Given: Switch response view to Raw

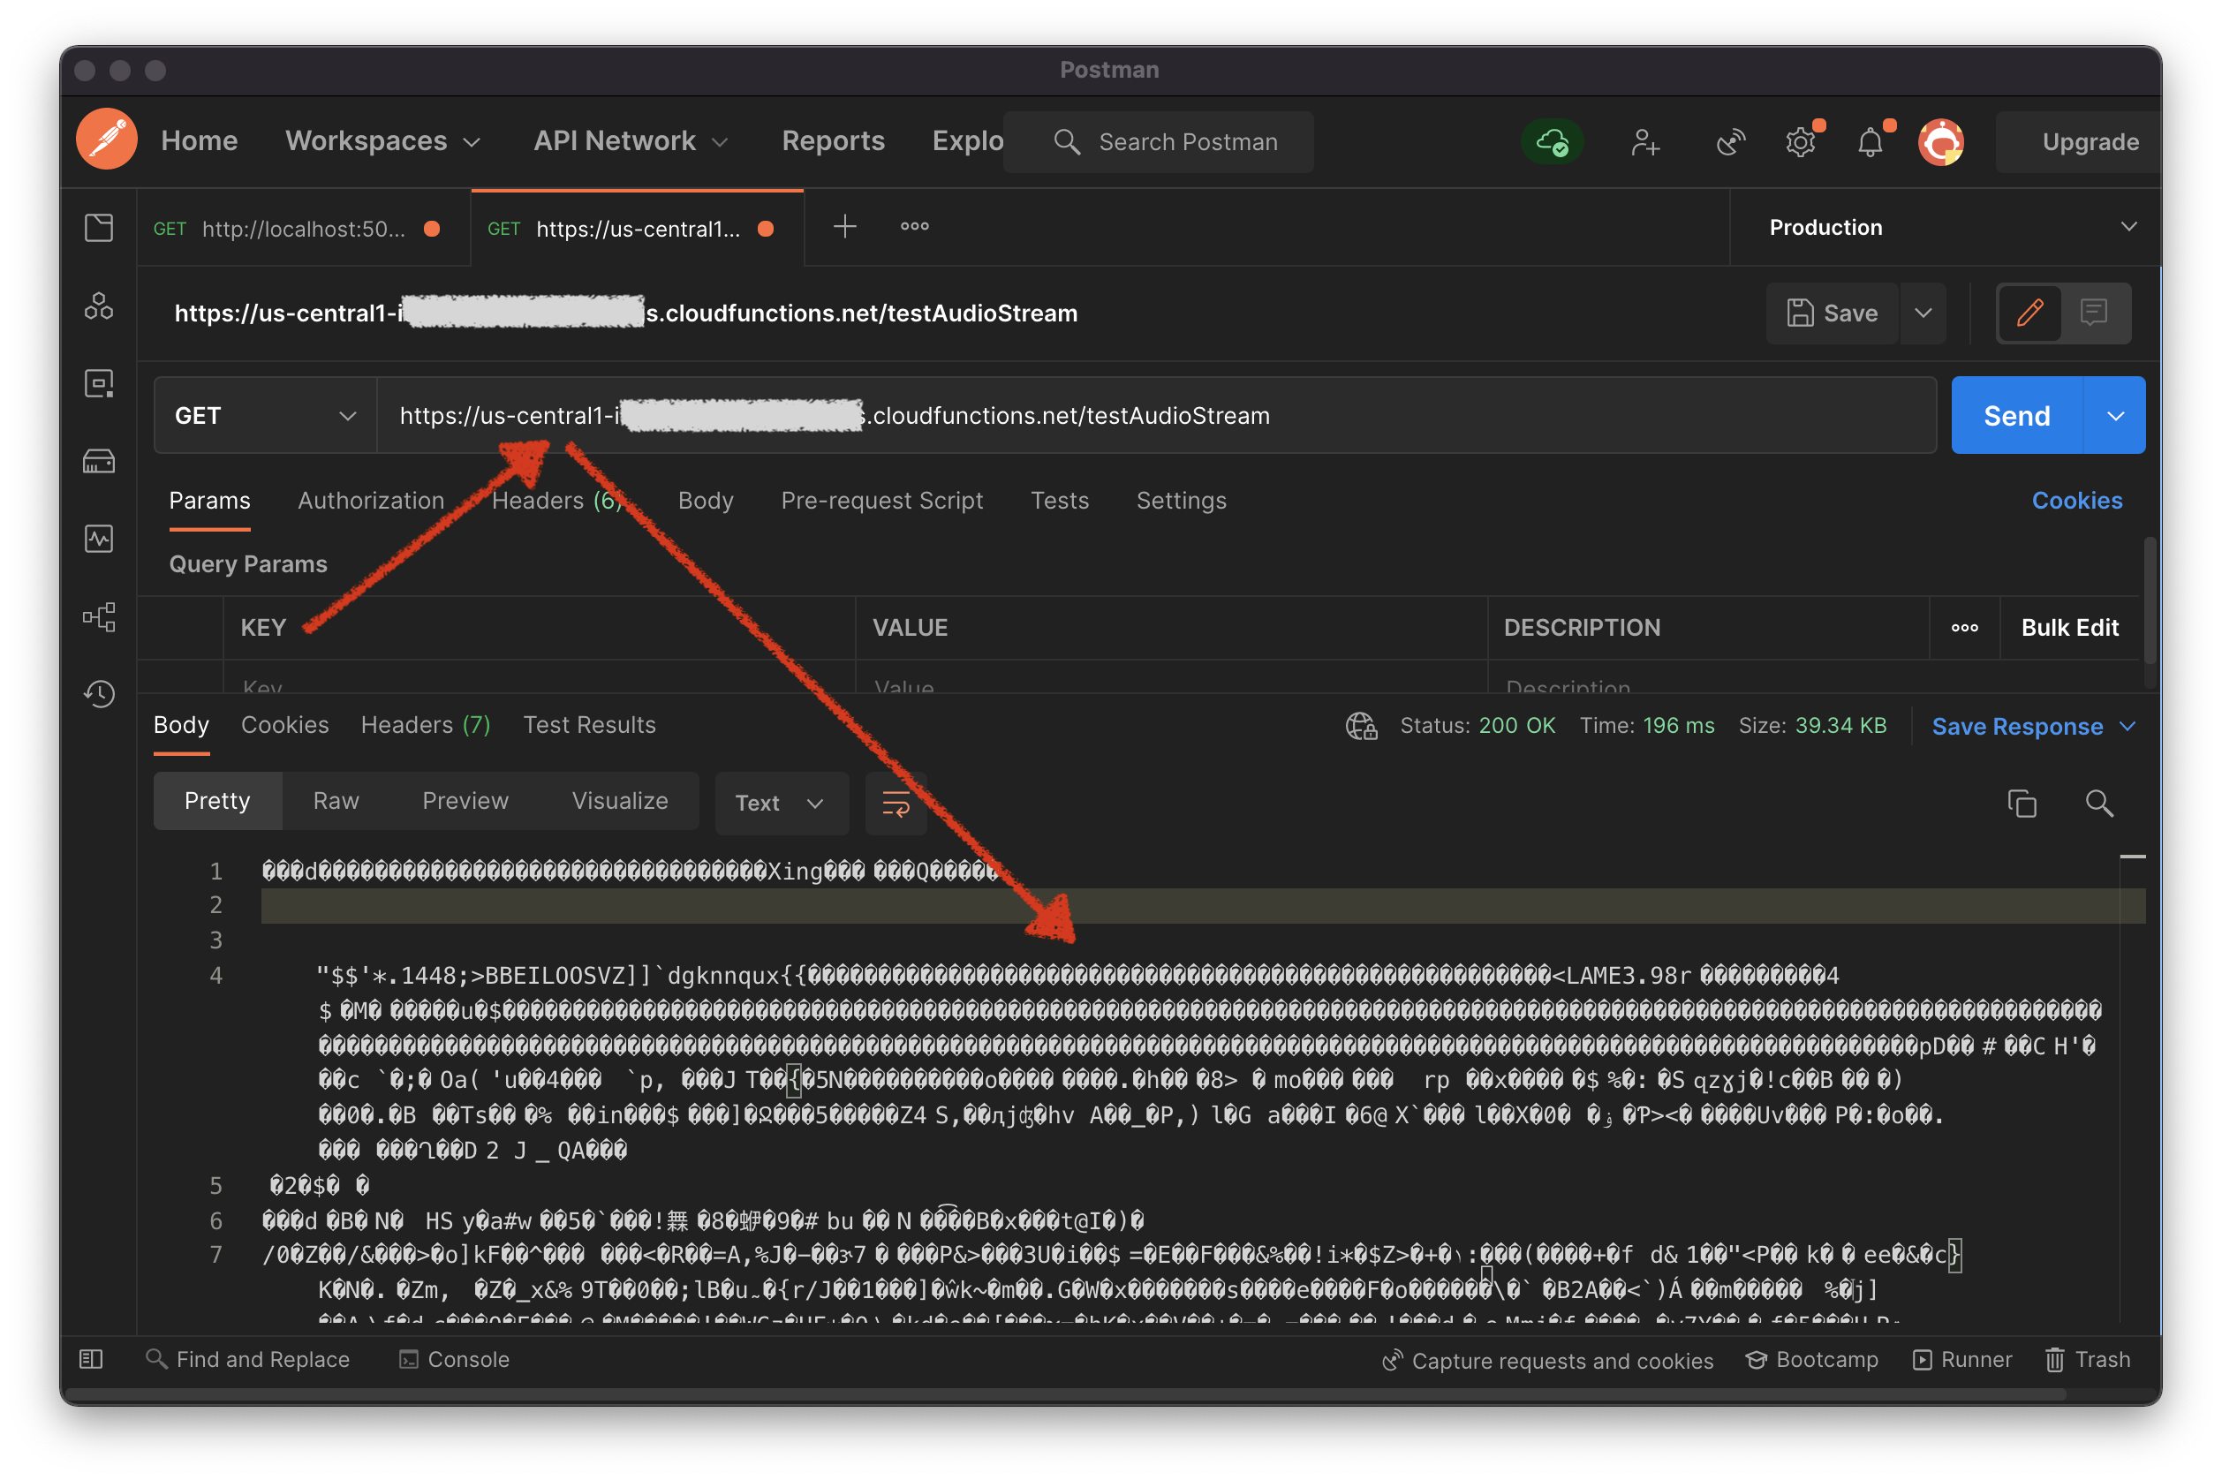Looking at the screenshot, I should (336, 800).
